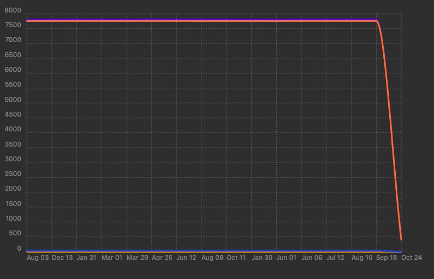Click the 4500 y-axis label

click(13, 114)
